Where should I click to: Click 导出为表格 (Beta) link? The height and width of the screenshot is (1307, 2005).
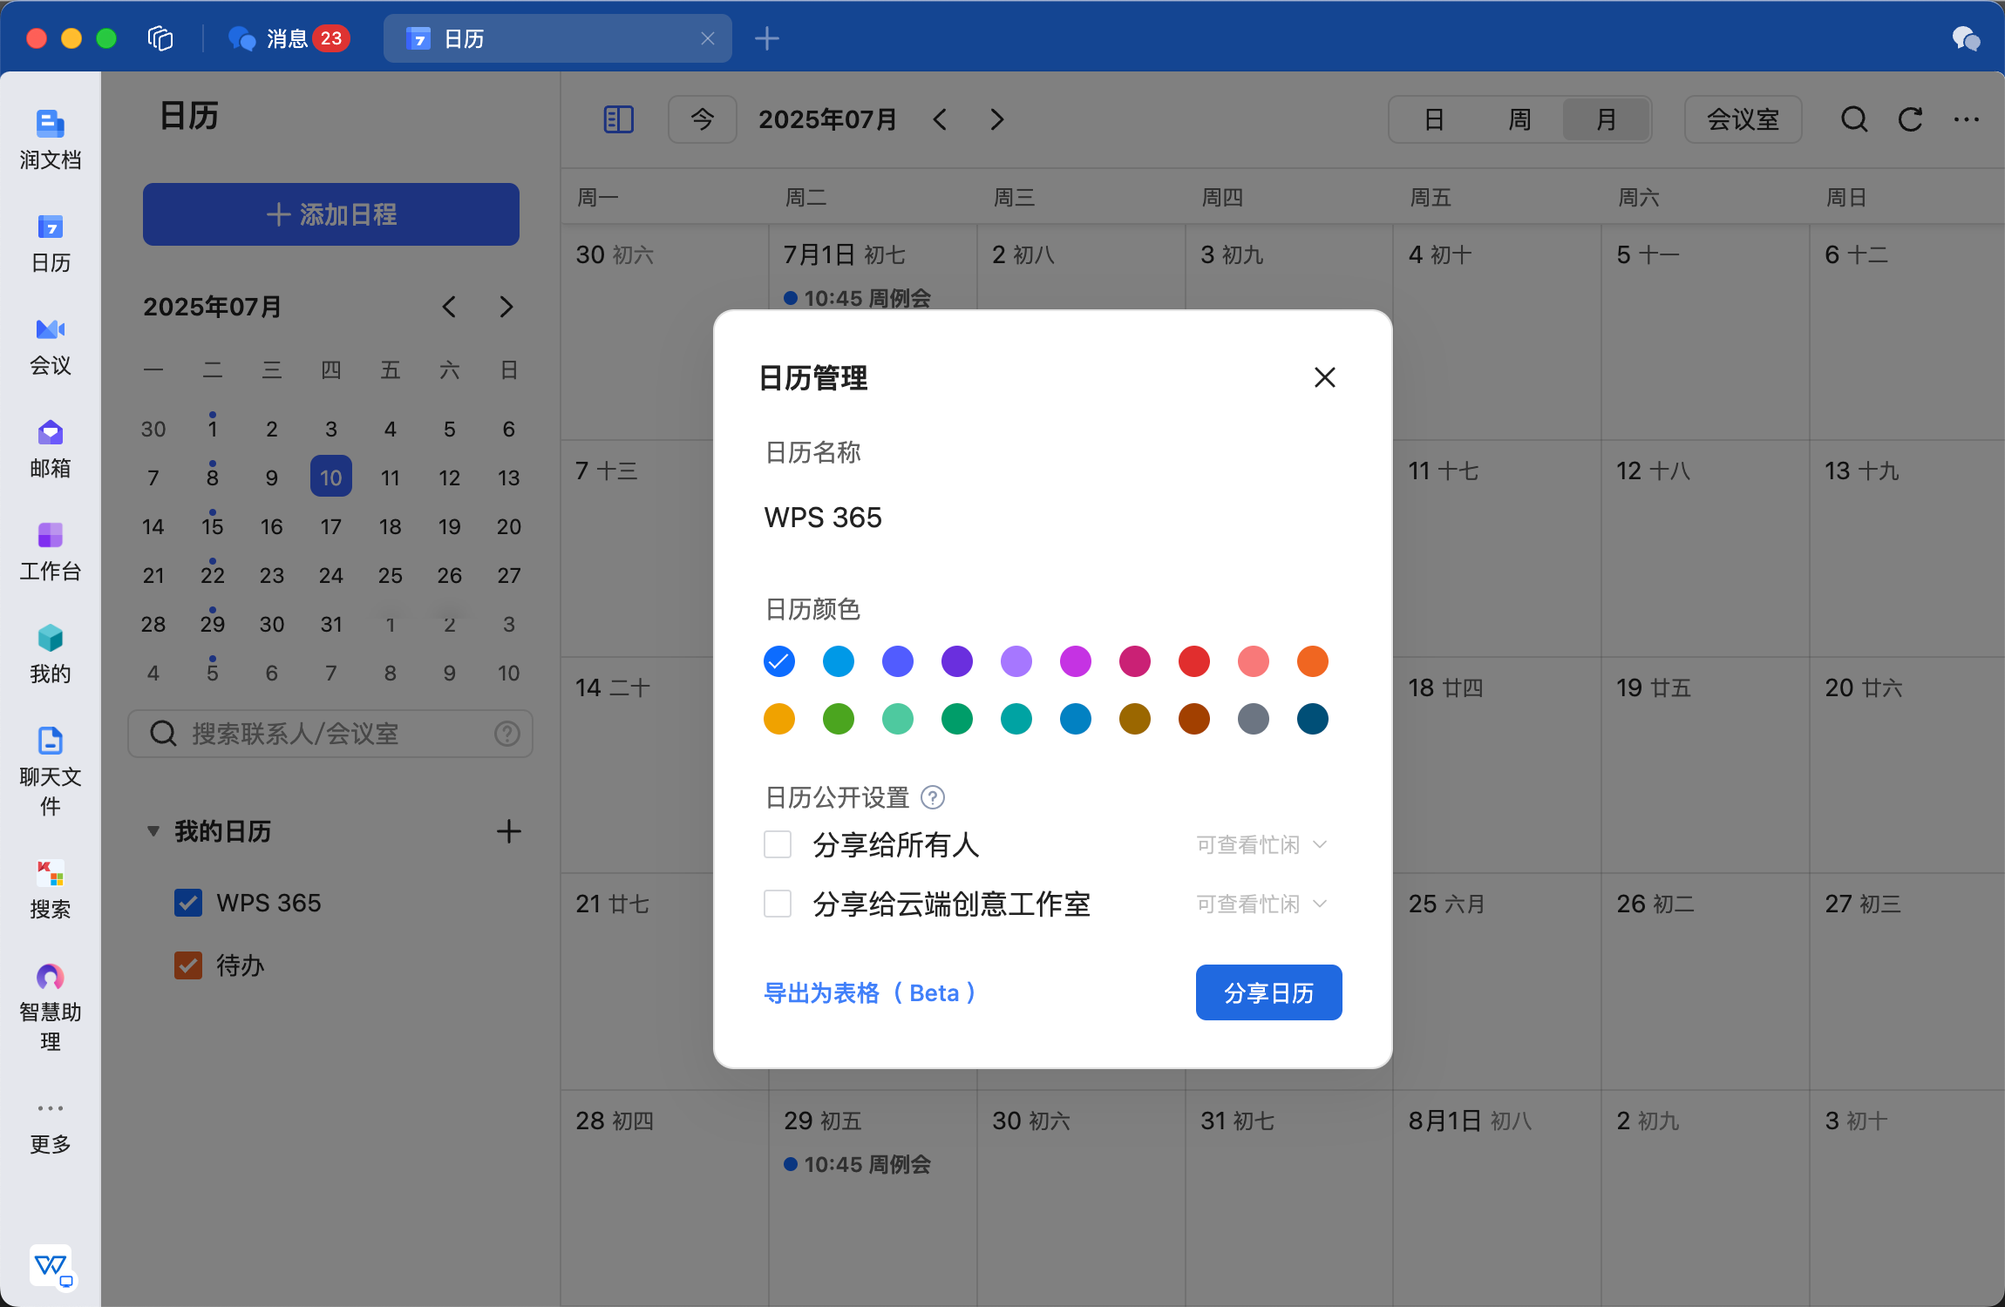click(x=872, y=992)
